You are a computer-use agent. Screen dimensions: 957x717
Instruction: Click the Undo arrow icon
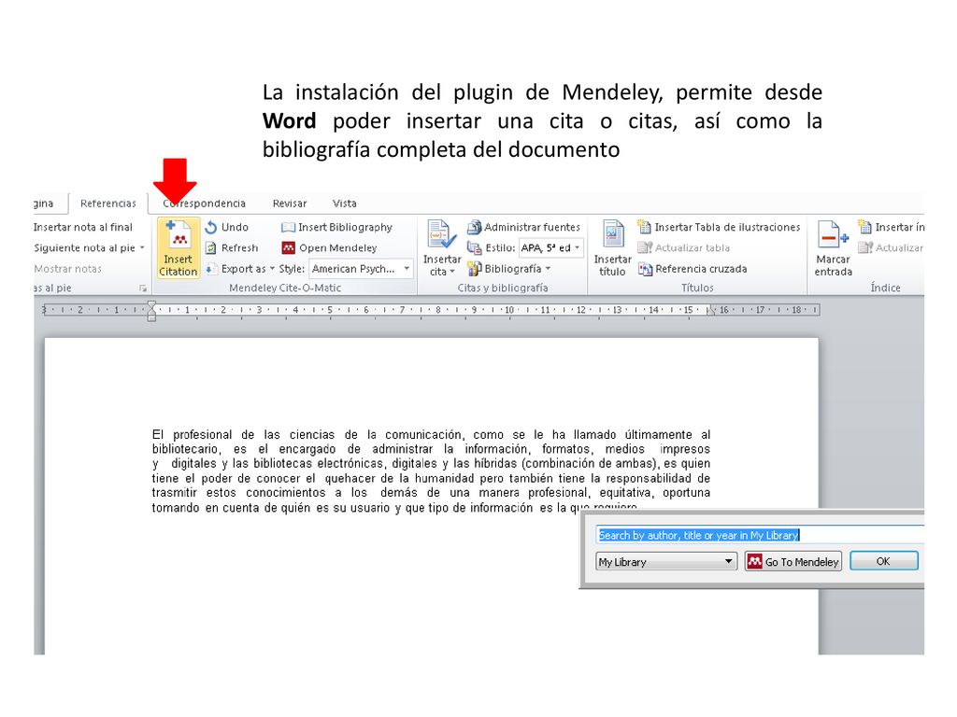[x=211, y=228]
